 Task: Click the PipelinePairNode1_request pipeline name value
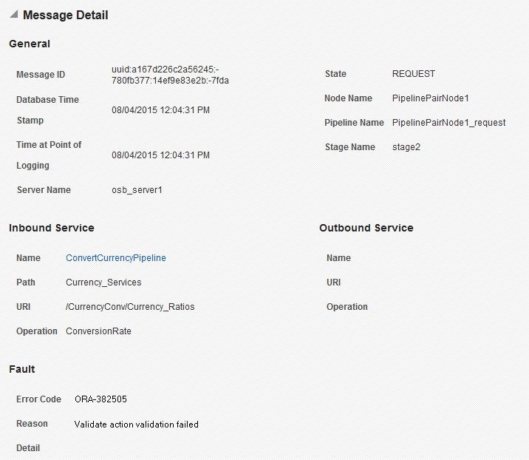tap(448, 123)
